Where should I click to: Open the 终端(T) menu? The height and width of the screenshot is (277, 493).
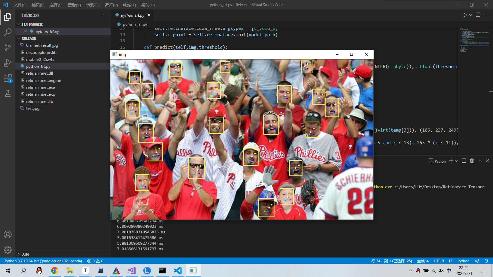point(129,5)
